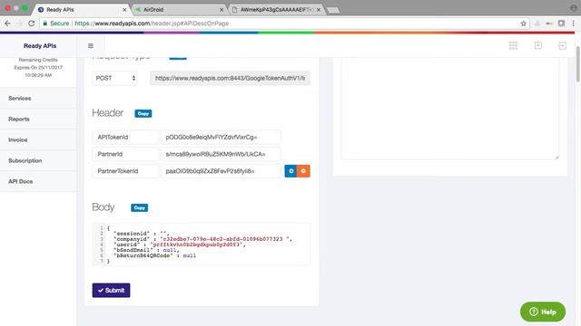
Task: Click the PartnerId name field
Action: pos(125,154)
